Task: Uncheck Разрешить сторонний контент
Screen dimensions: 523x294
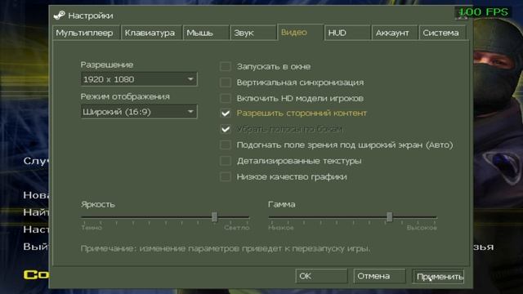Action: [226, 114]
